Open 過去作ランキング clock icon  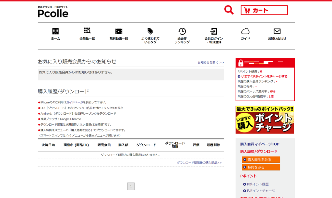[x=182, y=31]
